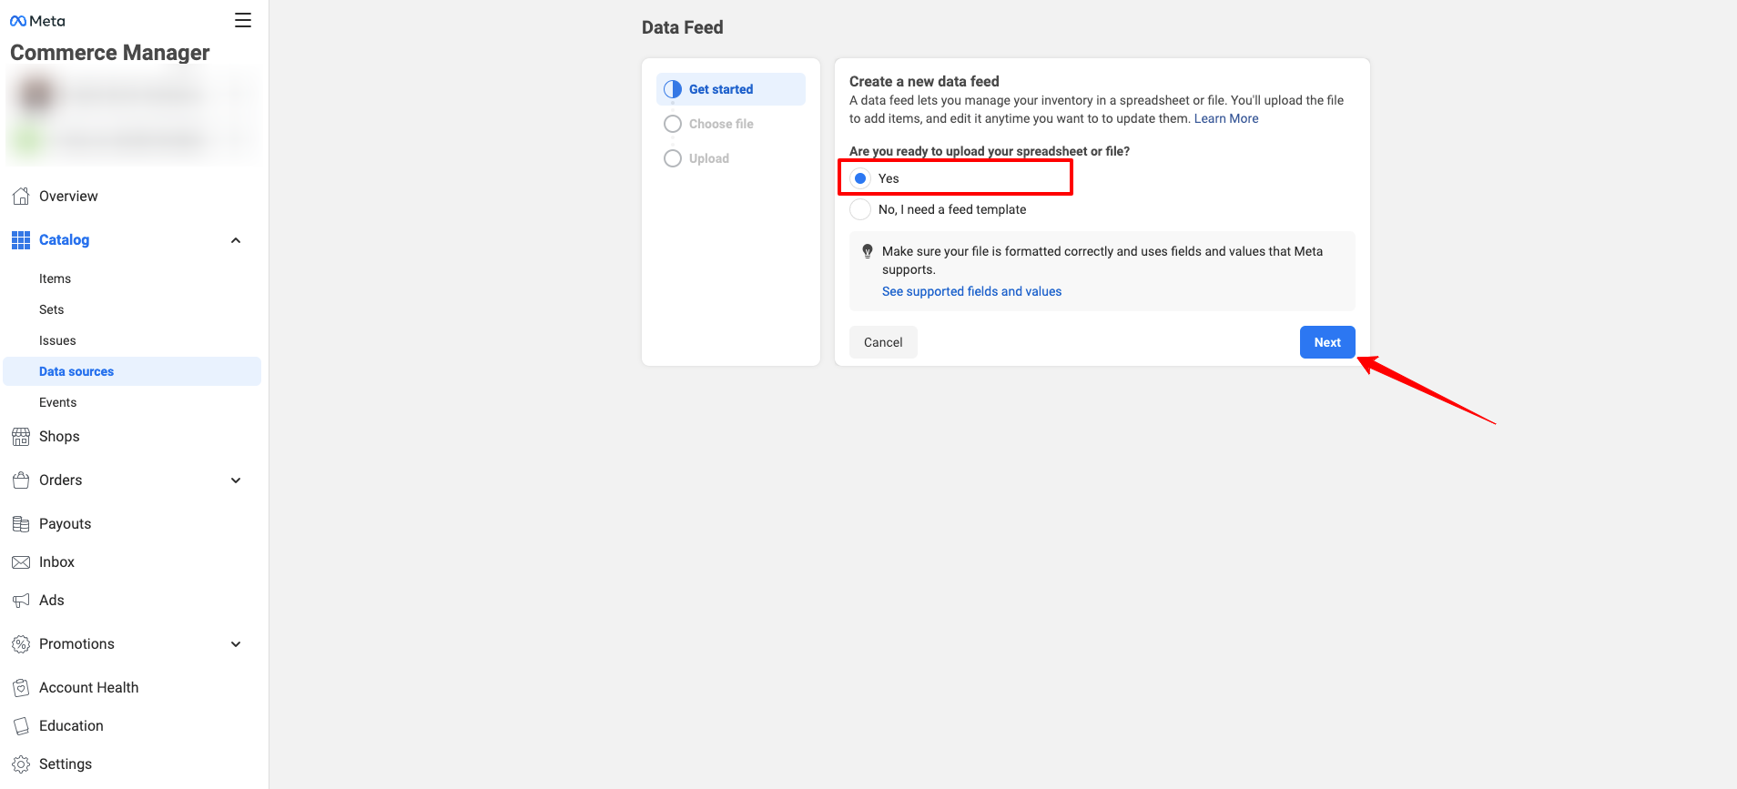Click the Account Health icon
The width and height of the screenshot is (1737, 789).
coord(21,688)
